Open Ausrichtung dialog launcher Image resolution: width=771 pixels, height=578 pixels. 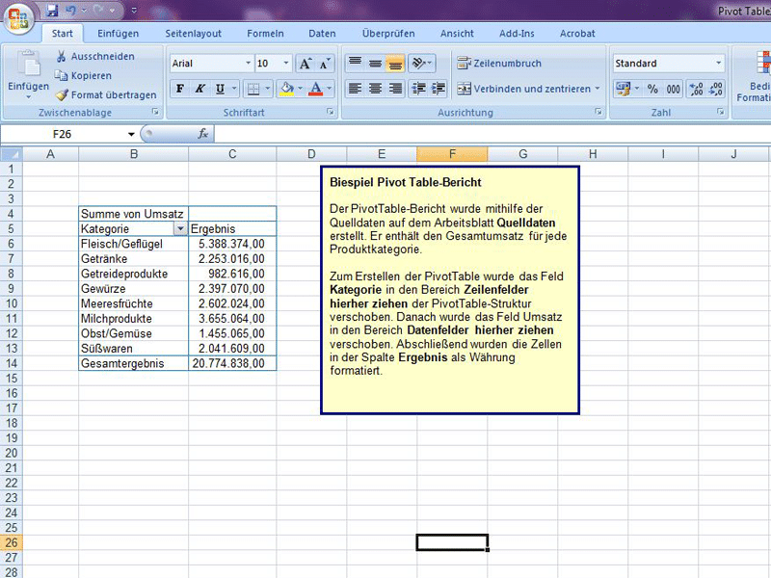click(598, 112)
